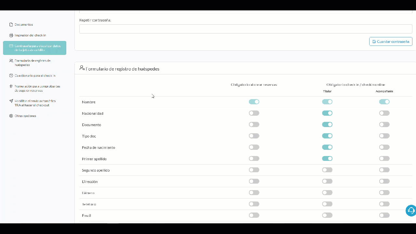This screenshot has height=234, width=416.
Task: Click the paper plane icon for envío TRA
Action: click(11, 101)
